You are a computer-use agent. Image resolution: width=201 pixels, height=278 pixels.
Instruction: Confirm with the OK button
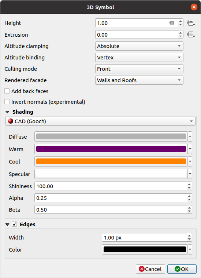tap(182, 269)
